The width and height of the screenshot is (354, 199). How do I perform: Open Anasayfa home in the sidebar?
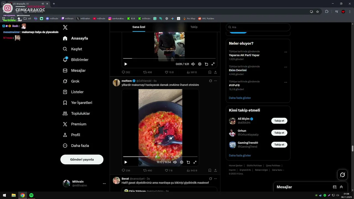(76, 38)
